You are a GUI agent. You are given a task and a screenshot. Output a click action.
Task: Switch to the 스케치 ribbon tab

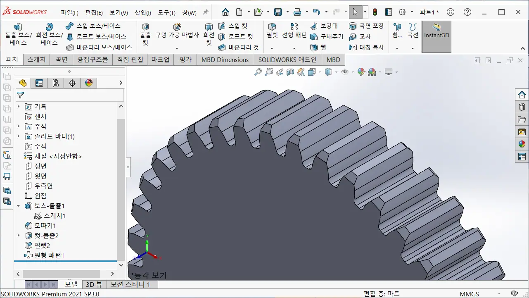click(37, 60)
